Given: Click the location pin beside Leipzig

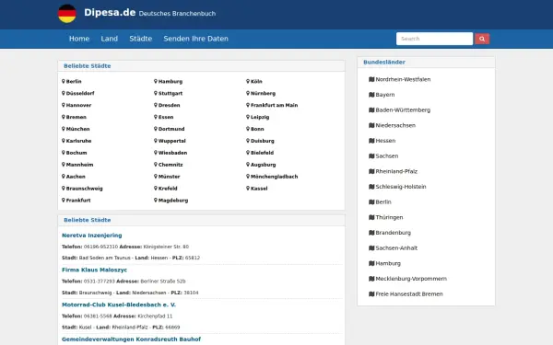Looking at the screenshot, I should click(x=248, y=117).
